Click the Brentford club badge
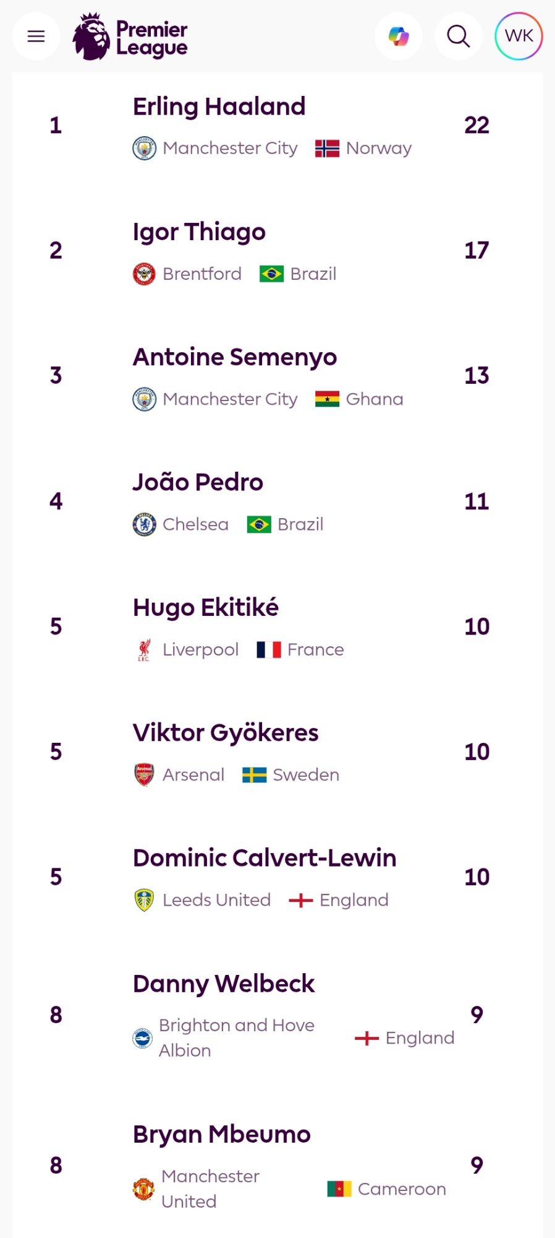555x1238 pixels. [x=144, y=274]
